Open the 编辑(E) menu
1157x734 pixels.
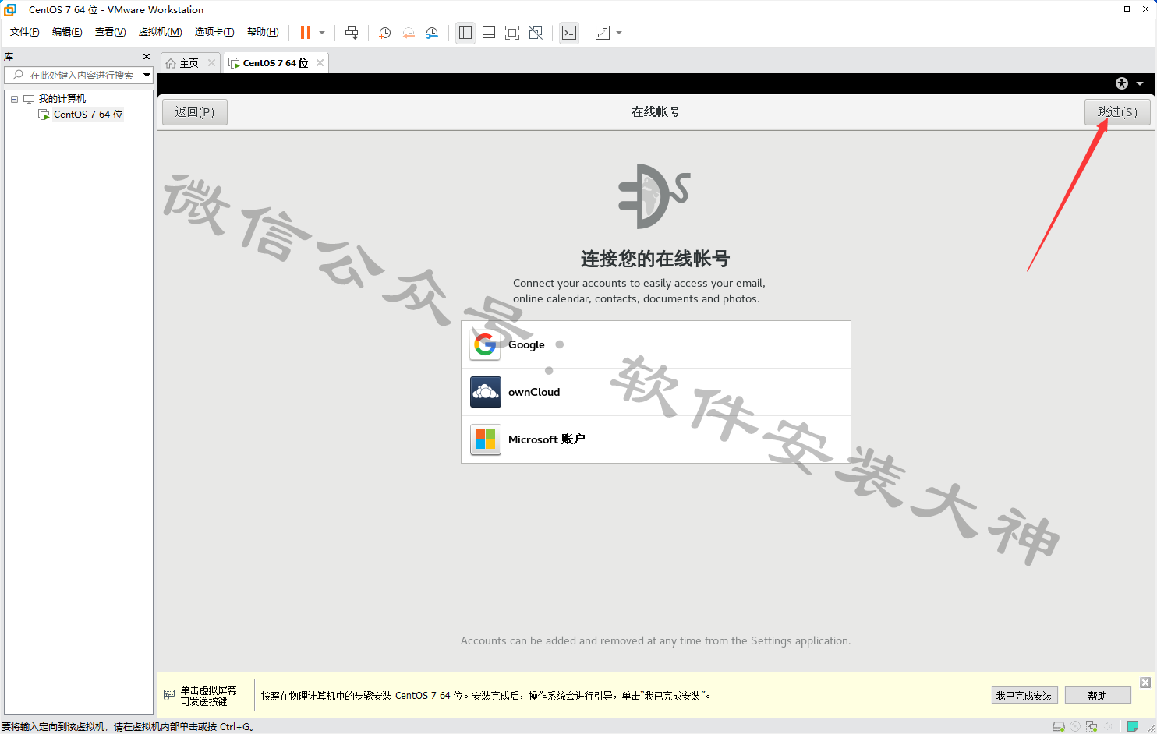click(x=67, y=32)
